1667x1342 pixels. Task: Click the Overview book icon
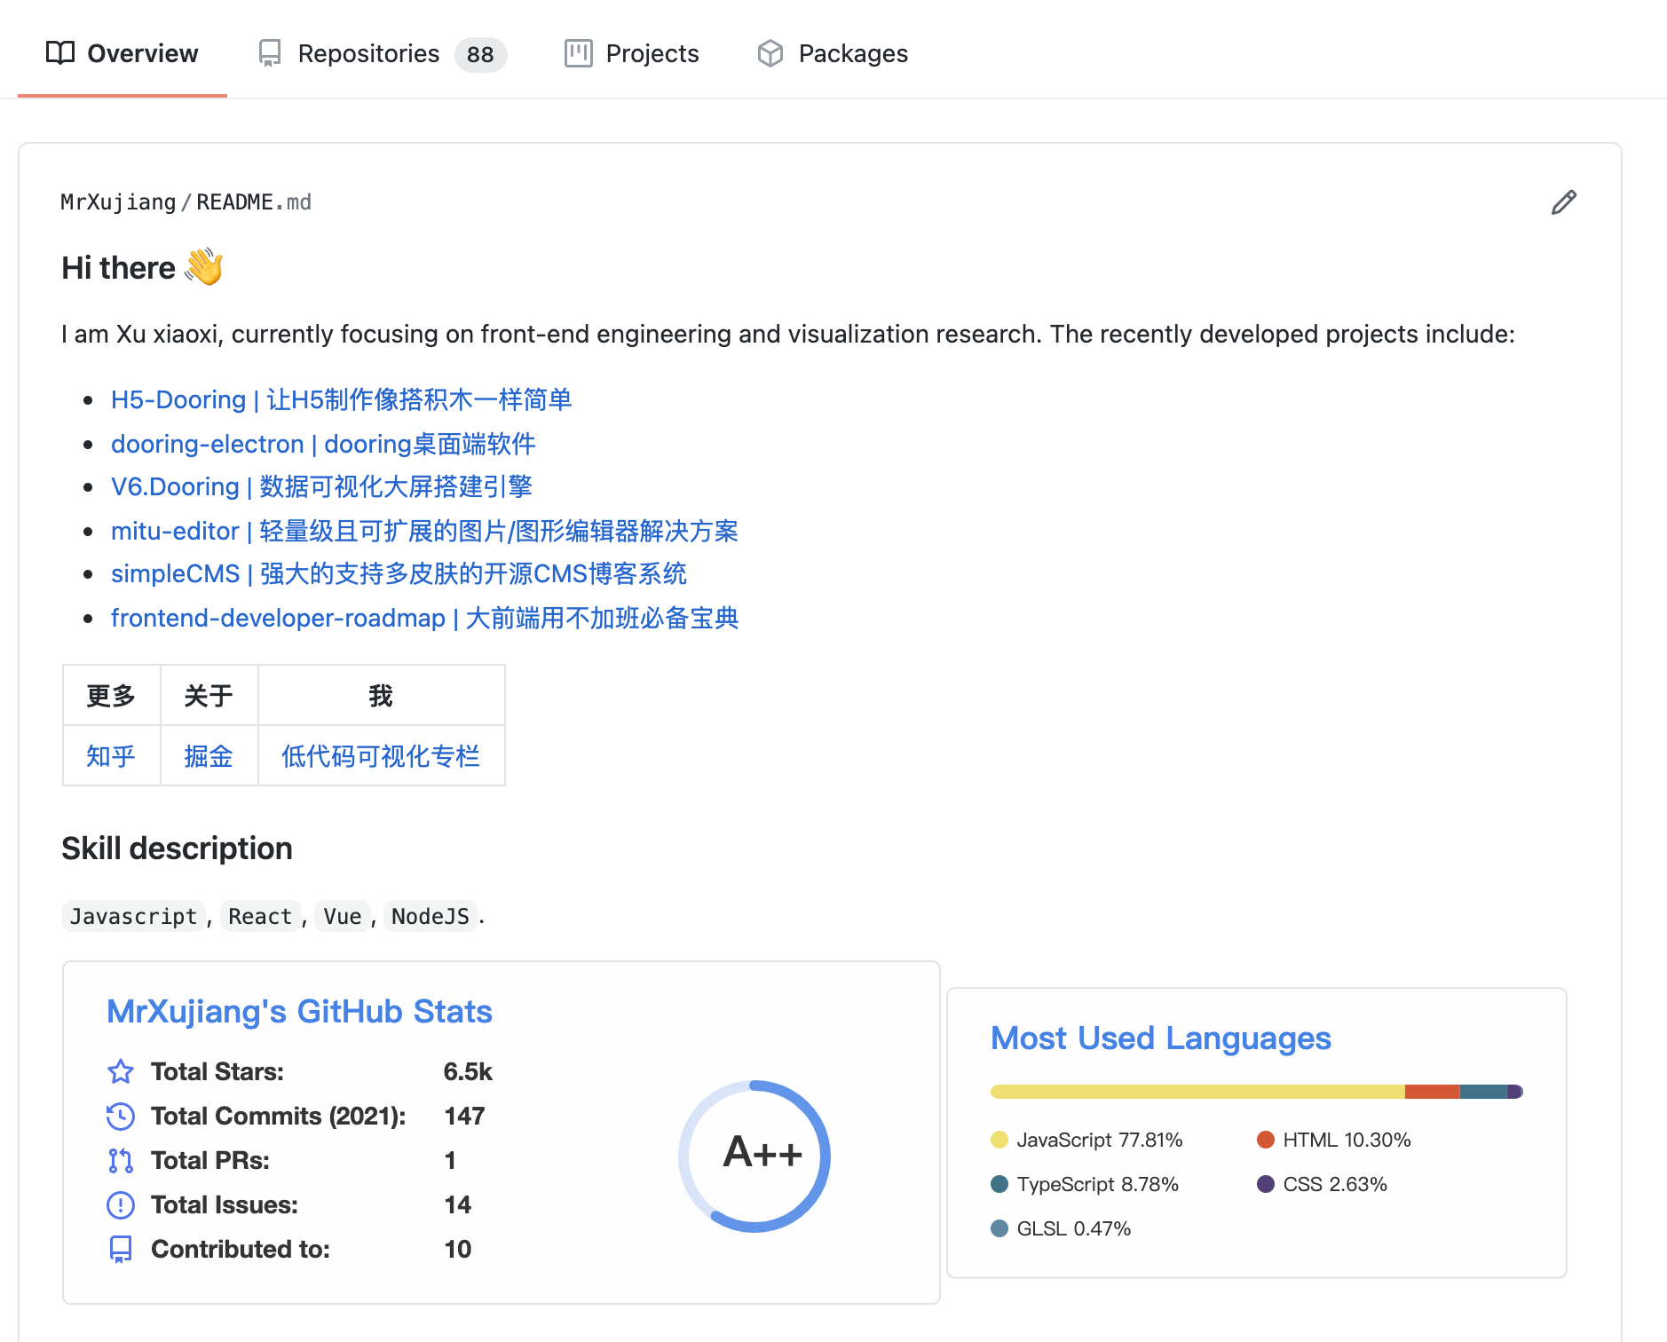(59, 53)
